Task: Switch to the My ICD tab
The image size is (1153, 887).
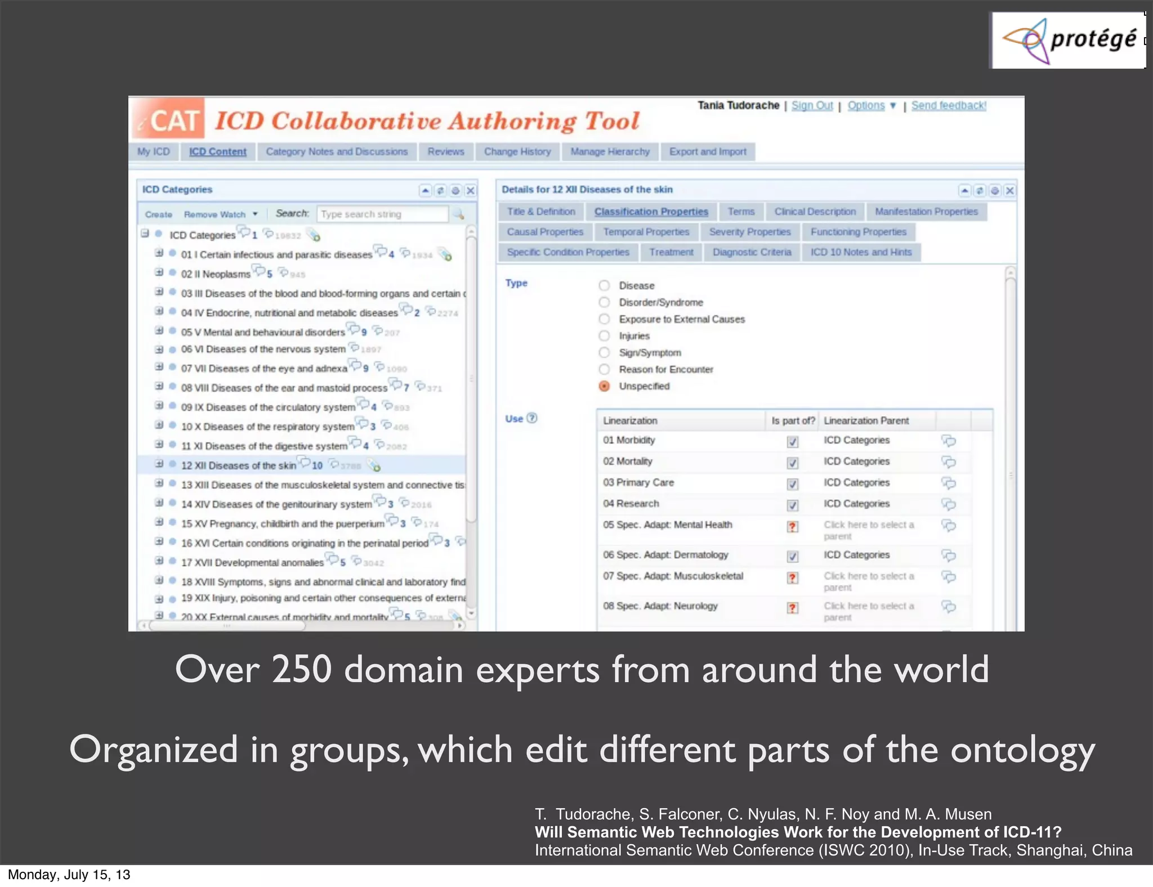Action: pyautogui.click(x=154, y=152)
